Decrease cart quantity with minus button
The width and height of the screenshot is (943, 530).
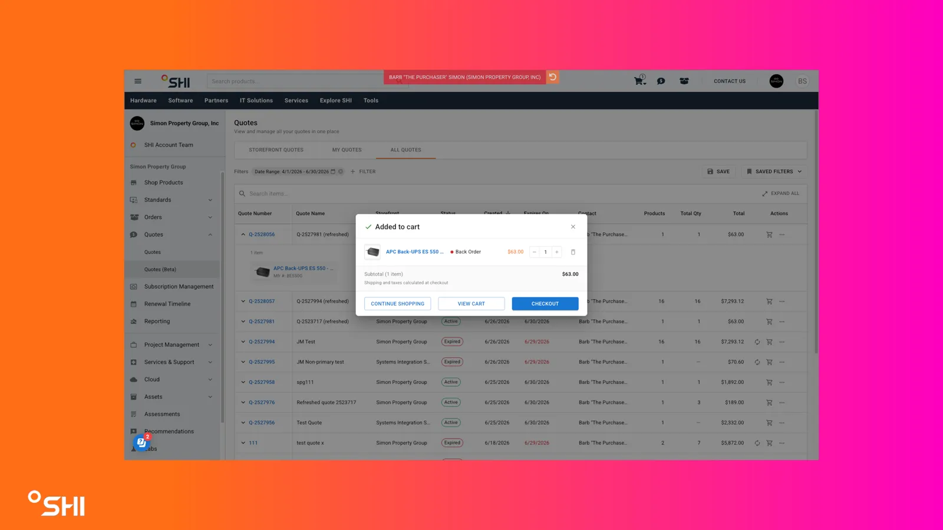click(535, 252)
